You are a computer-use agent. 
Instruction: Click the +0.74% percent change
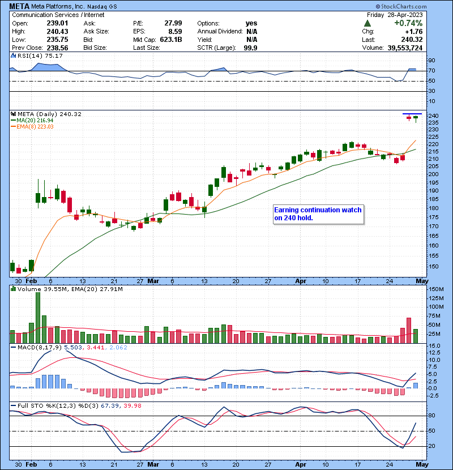coord(408,23)
